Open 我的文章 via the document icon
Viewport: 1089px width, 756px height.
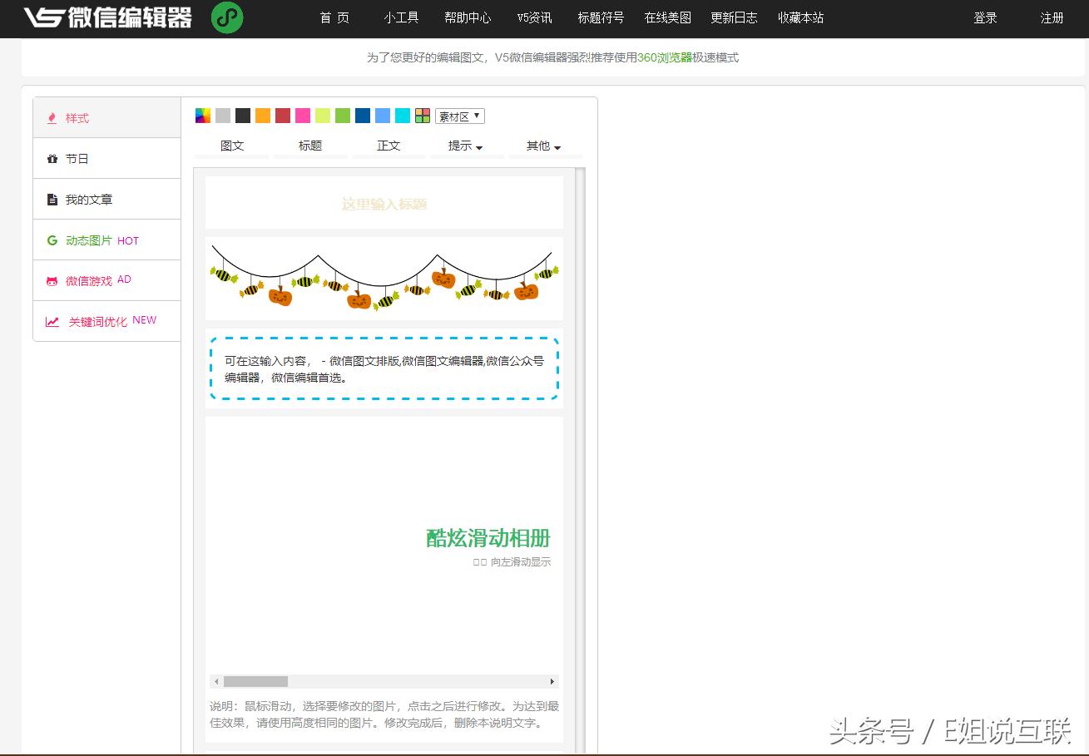click(x=52, y=199)
